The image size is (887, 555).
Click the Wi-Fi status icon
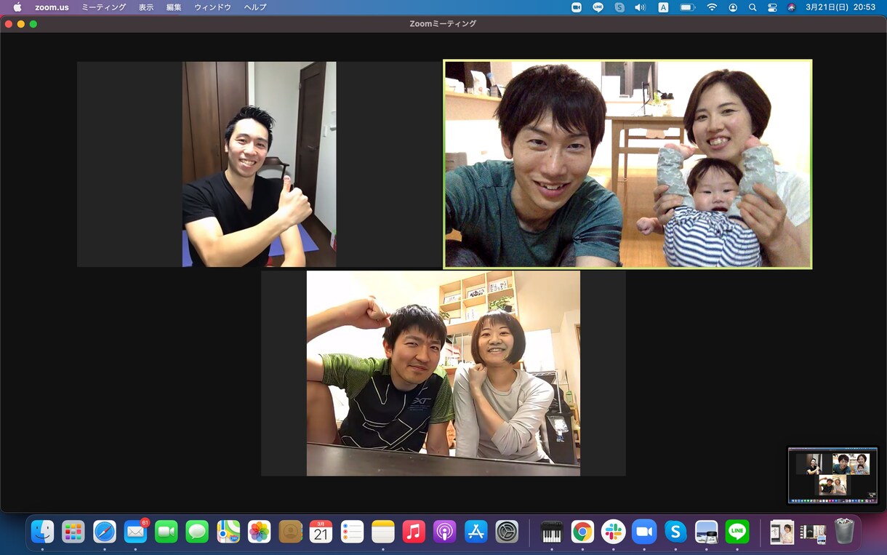coord(712,7)
